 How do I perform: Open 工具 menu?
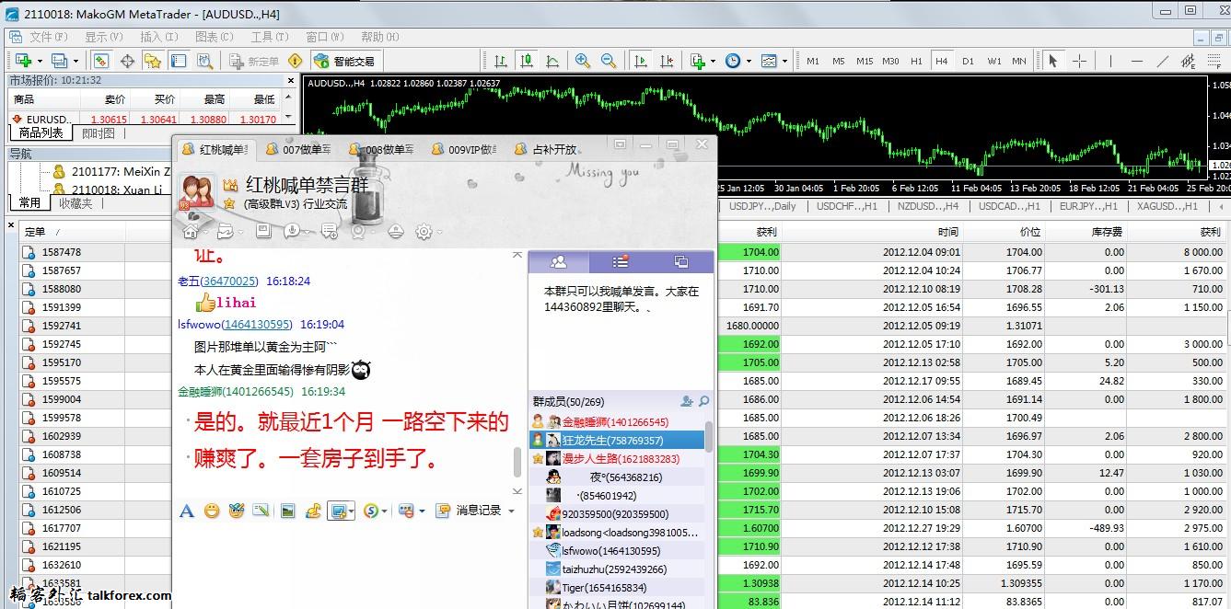point(269,37)
